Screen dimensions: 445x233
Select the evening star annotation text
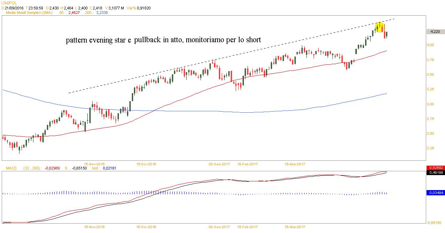tap(163, 40)
